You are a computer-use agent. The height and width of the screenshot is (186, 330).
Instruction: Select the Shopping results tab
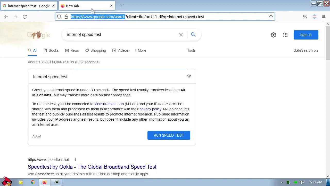(x=96, y=50)
